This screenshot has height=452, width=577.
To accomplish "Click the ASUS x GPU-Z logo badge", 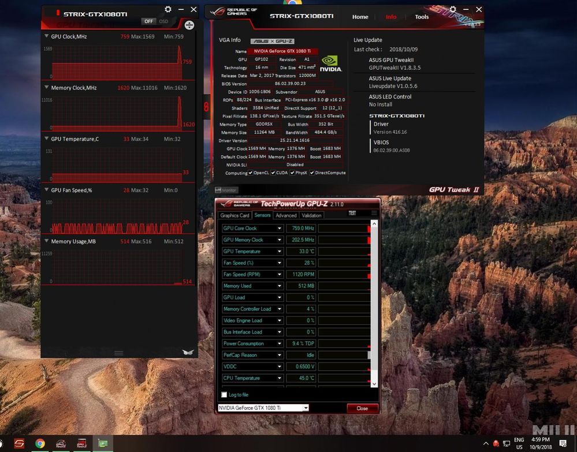I will (272, 41).
